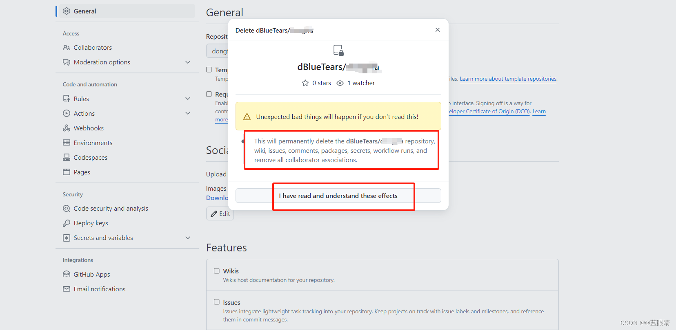Open Learn more about template repositories link
The image size is (676, 330).
pos(508,79)
